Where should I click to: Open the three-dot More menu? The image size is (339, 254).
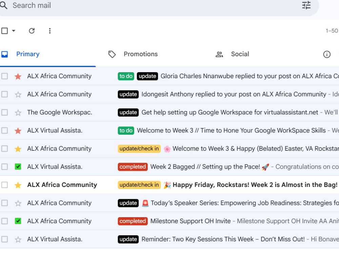(50, 31)
